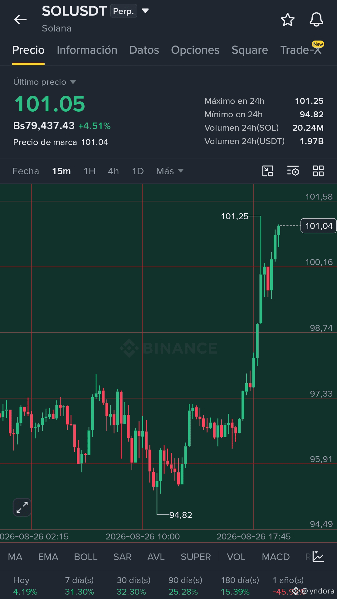This screenshot has width=337, height=599.
Task: Open the indicator chart icon beside MACD
Action: pos(318,557)
